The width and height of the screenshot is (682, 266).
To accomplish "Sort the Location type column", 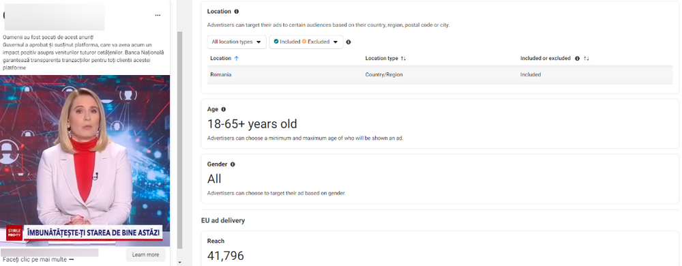I will tap(403, 58).
